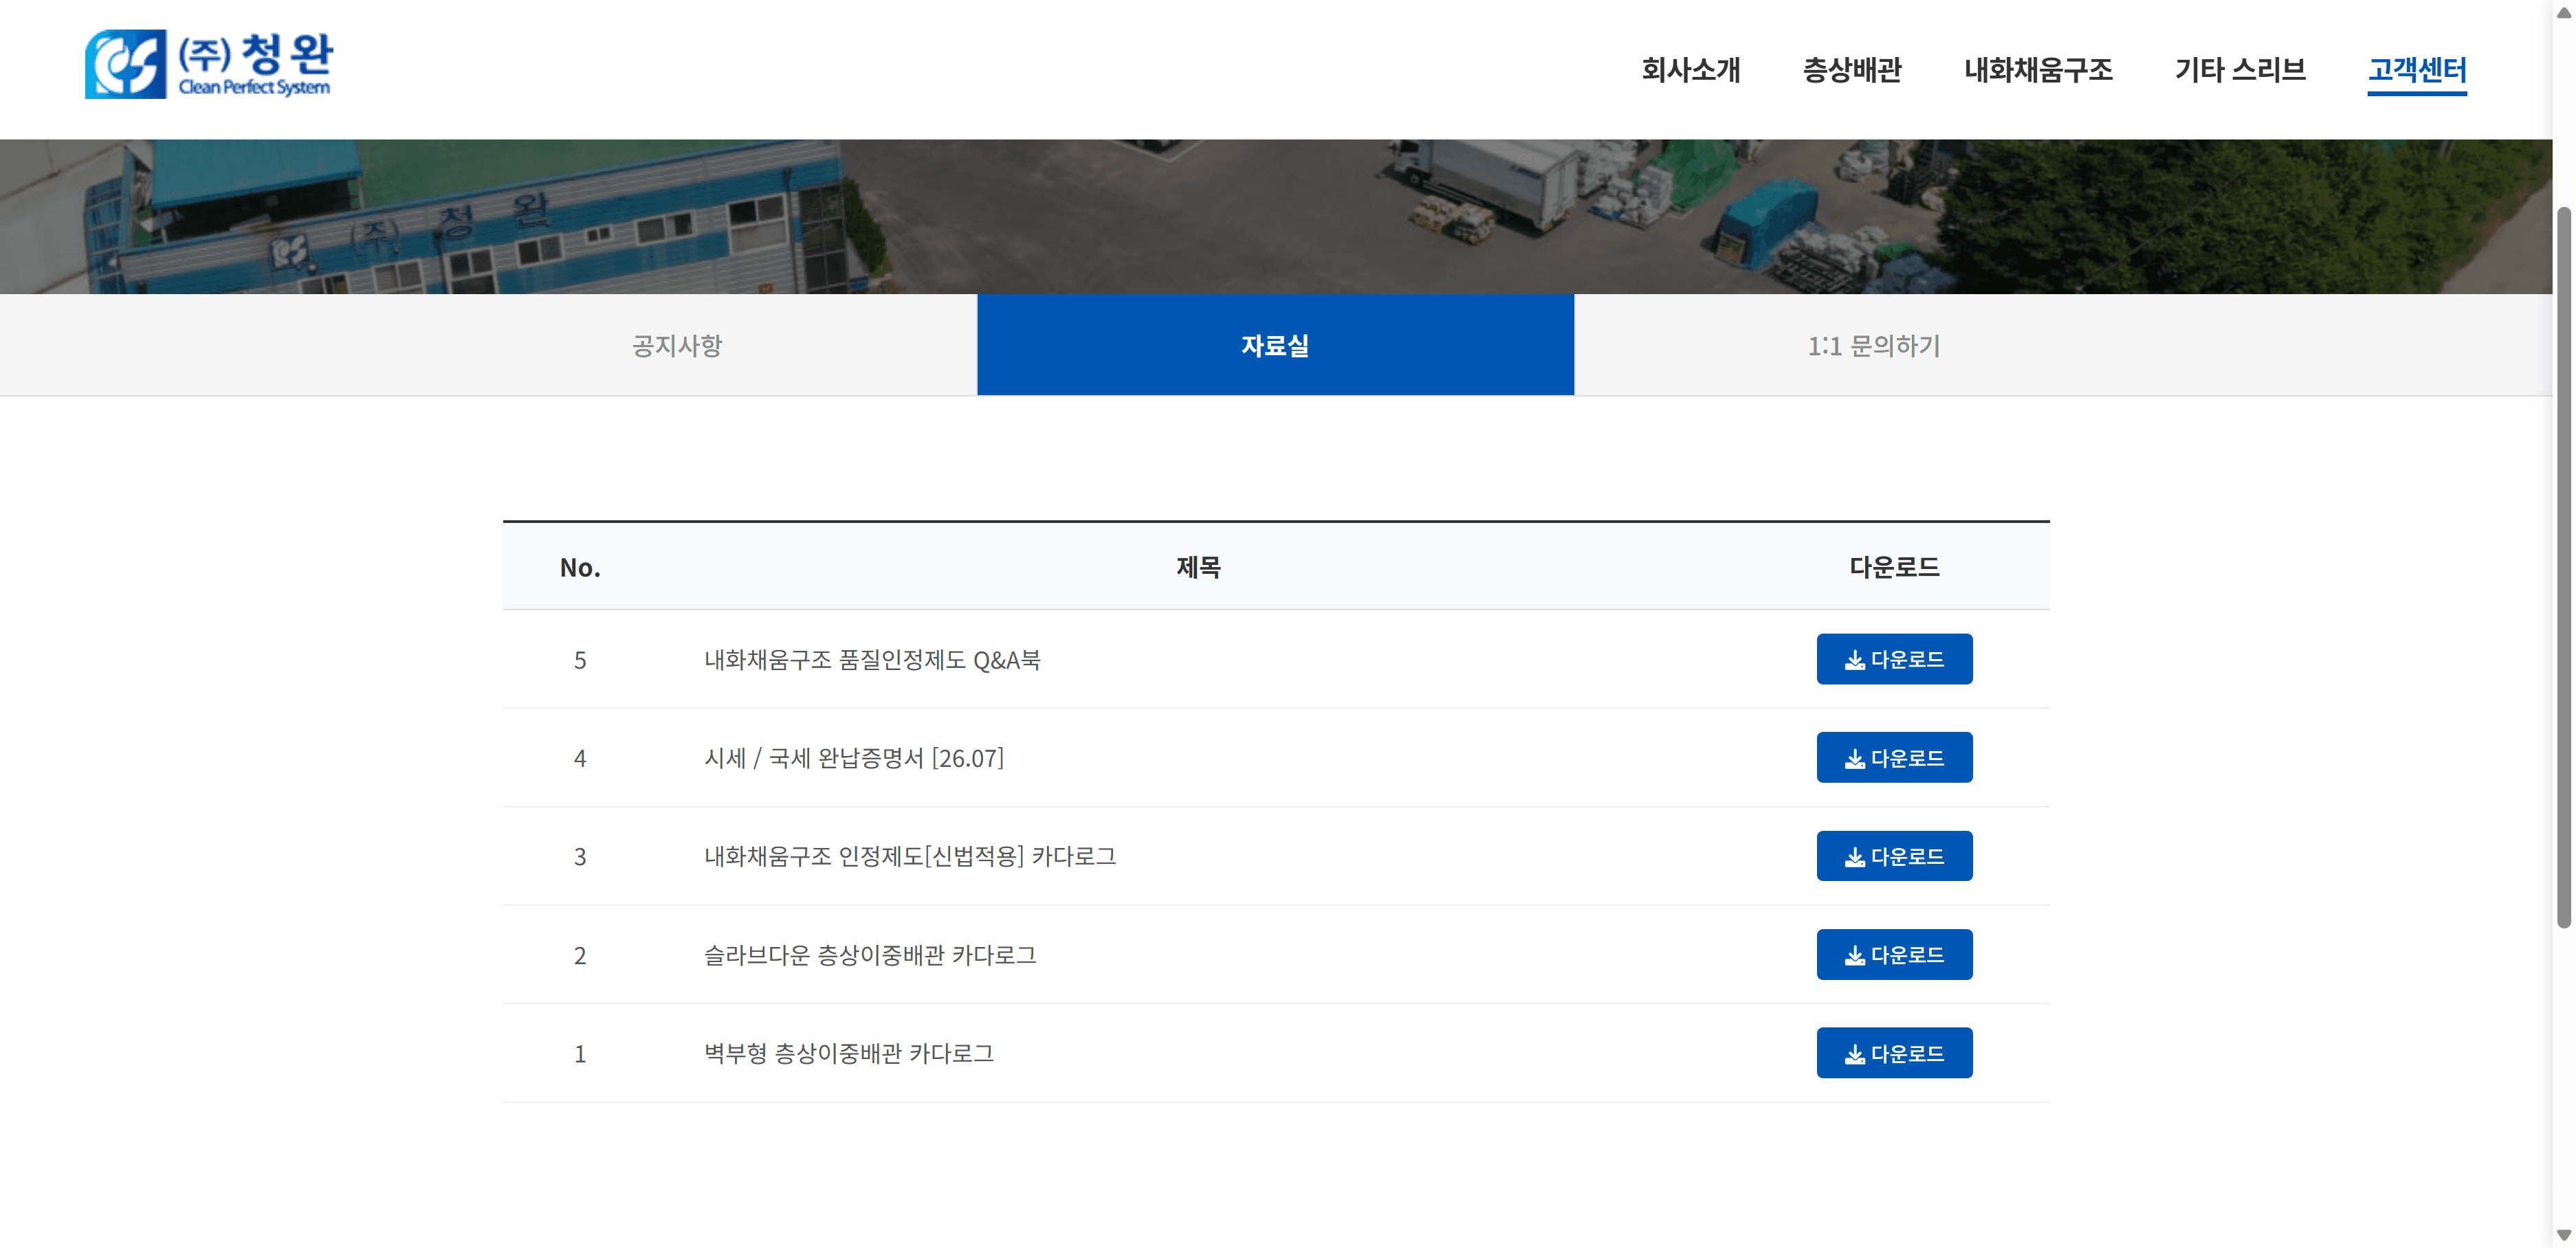
Task: Download 슬라브다운 층상이중배관 카다로그 file
Action: point(1894,954)
